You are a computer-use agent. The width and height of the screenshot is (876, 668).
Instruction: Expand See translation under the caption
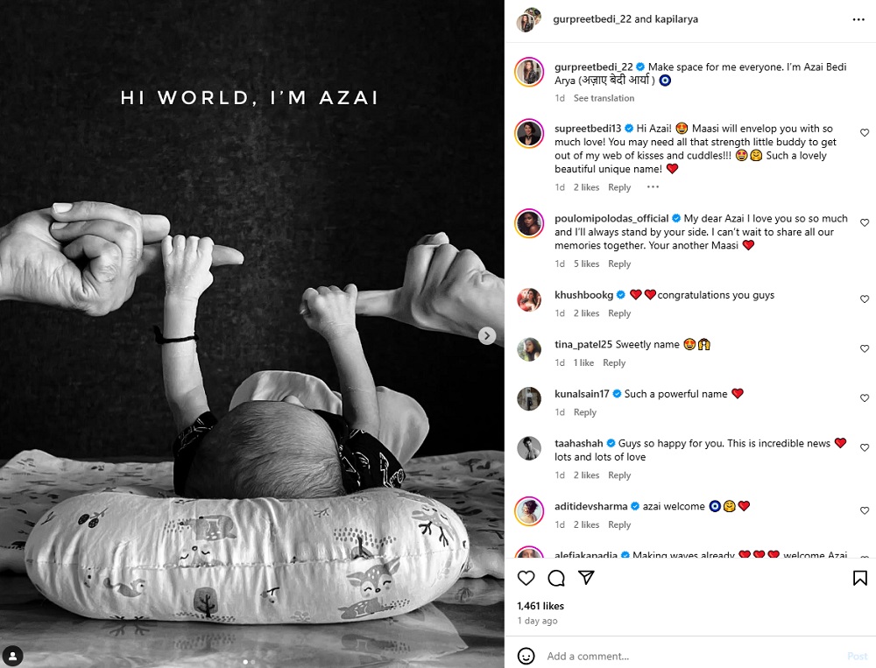(604, 98)
